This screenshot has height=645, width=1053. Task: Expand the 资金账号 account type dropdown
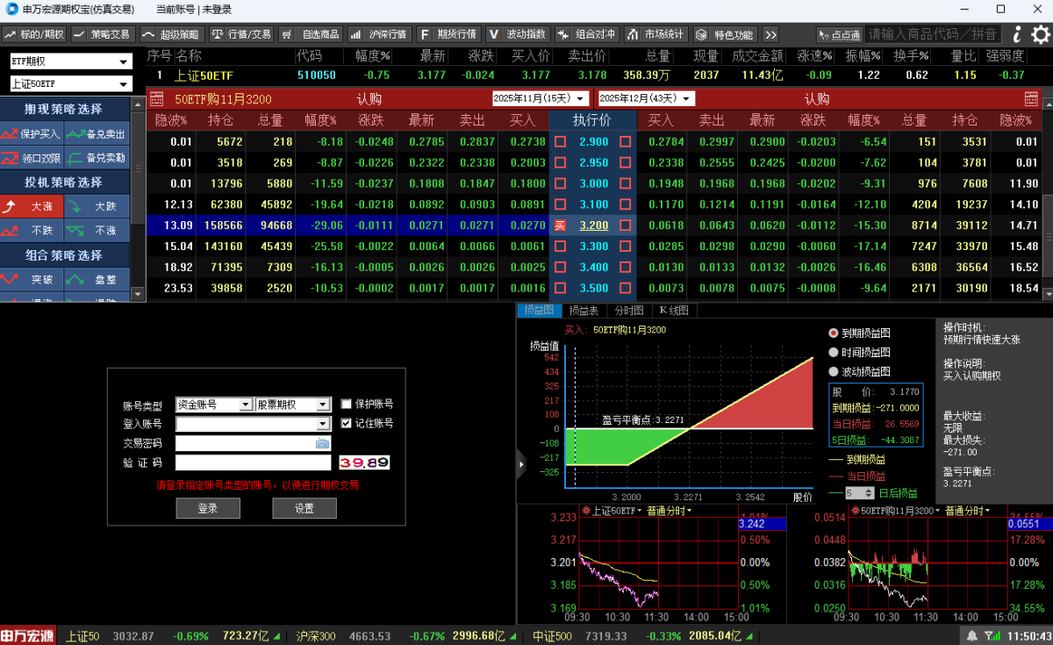coord(246,405)
